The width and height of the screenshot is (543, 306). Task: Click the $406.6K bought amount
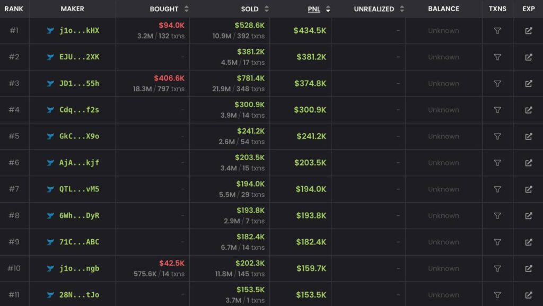(169, 78)
